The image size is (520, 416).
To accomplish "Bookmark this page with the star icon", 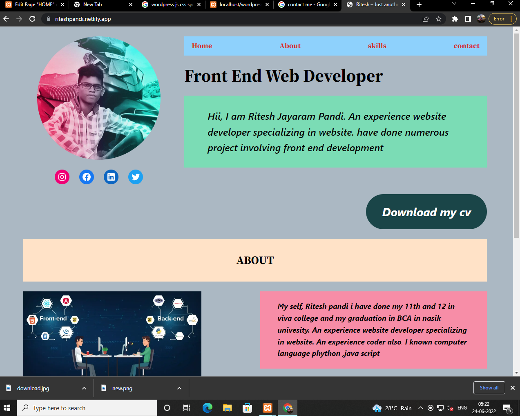I will click(x=439, y=19).
